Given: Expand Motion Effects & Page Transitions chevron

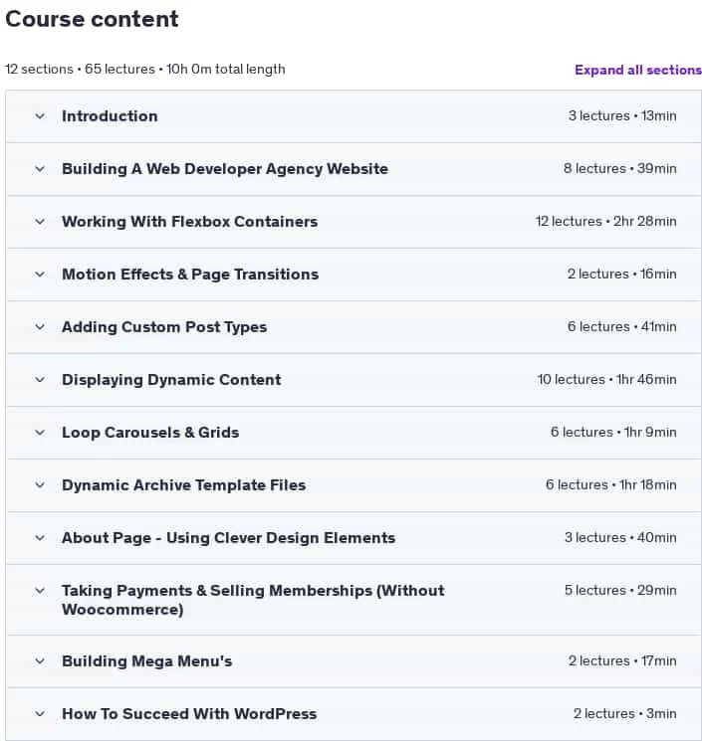Looking at the screenshot, I should (x=40, y=275).
